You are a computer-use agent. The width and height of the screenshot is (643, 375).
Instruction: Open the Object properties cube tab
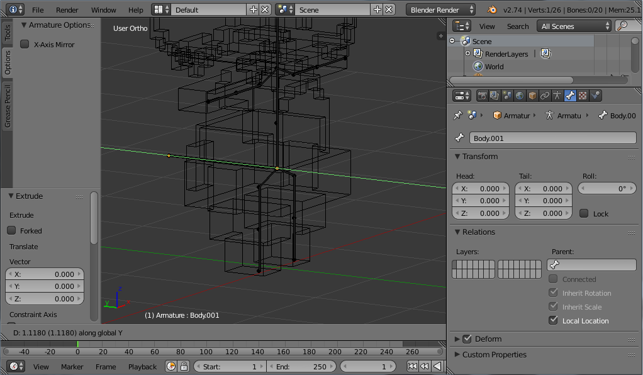pos(532,96)
